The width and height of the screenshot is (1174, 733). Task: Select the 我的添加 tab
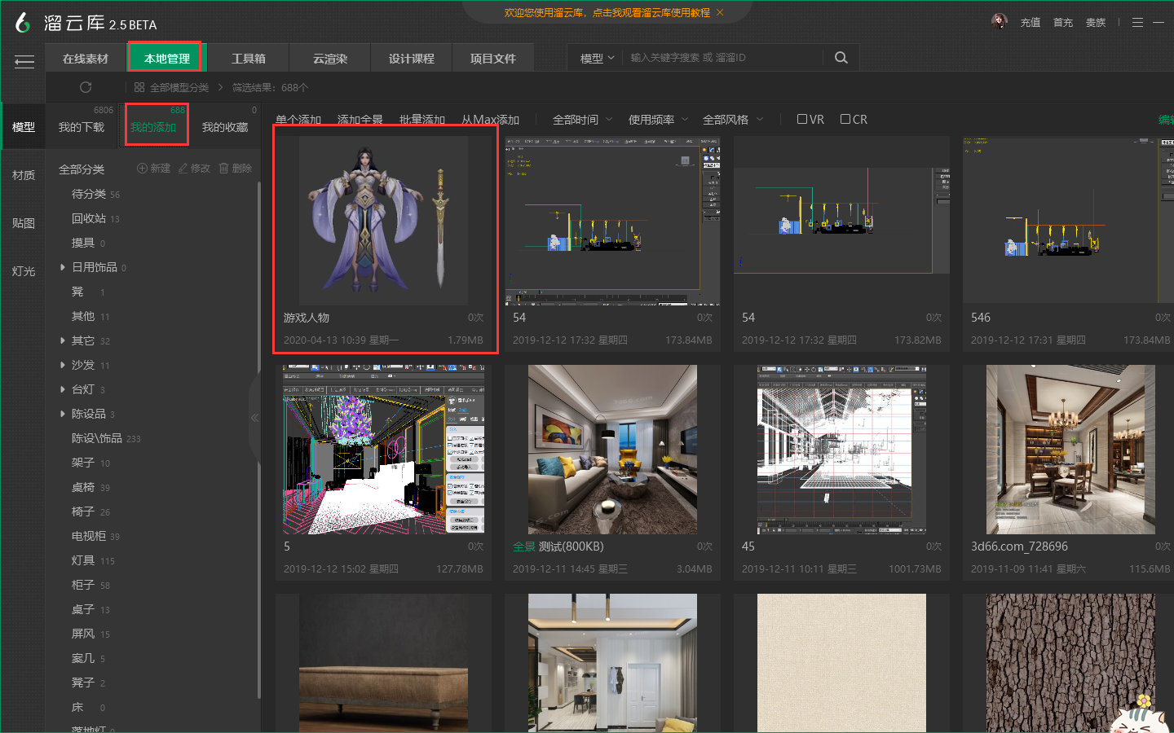153,127
